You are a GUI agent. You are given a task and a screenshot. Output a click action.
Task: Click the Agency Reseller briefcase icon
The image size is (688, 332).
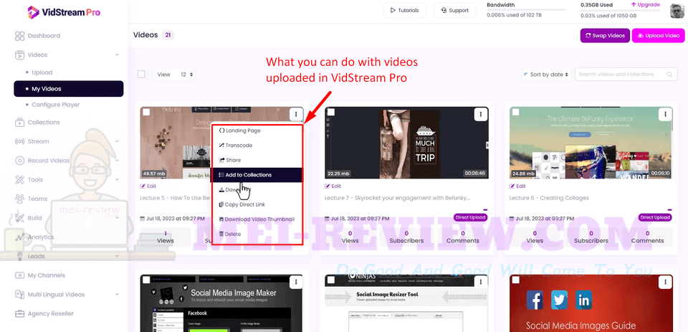tap(20, 313)
